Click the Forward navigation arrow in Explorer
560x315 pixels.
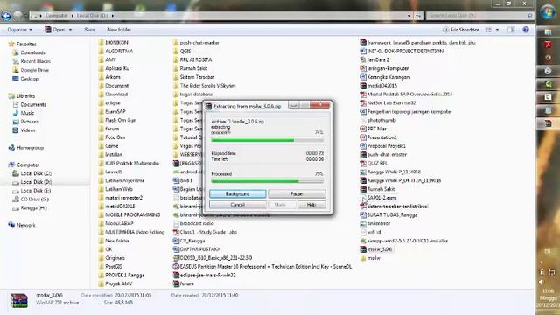(x=17, y=16)
